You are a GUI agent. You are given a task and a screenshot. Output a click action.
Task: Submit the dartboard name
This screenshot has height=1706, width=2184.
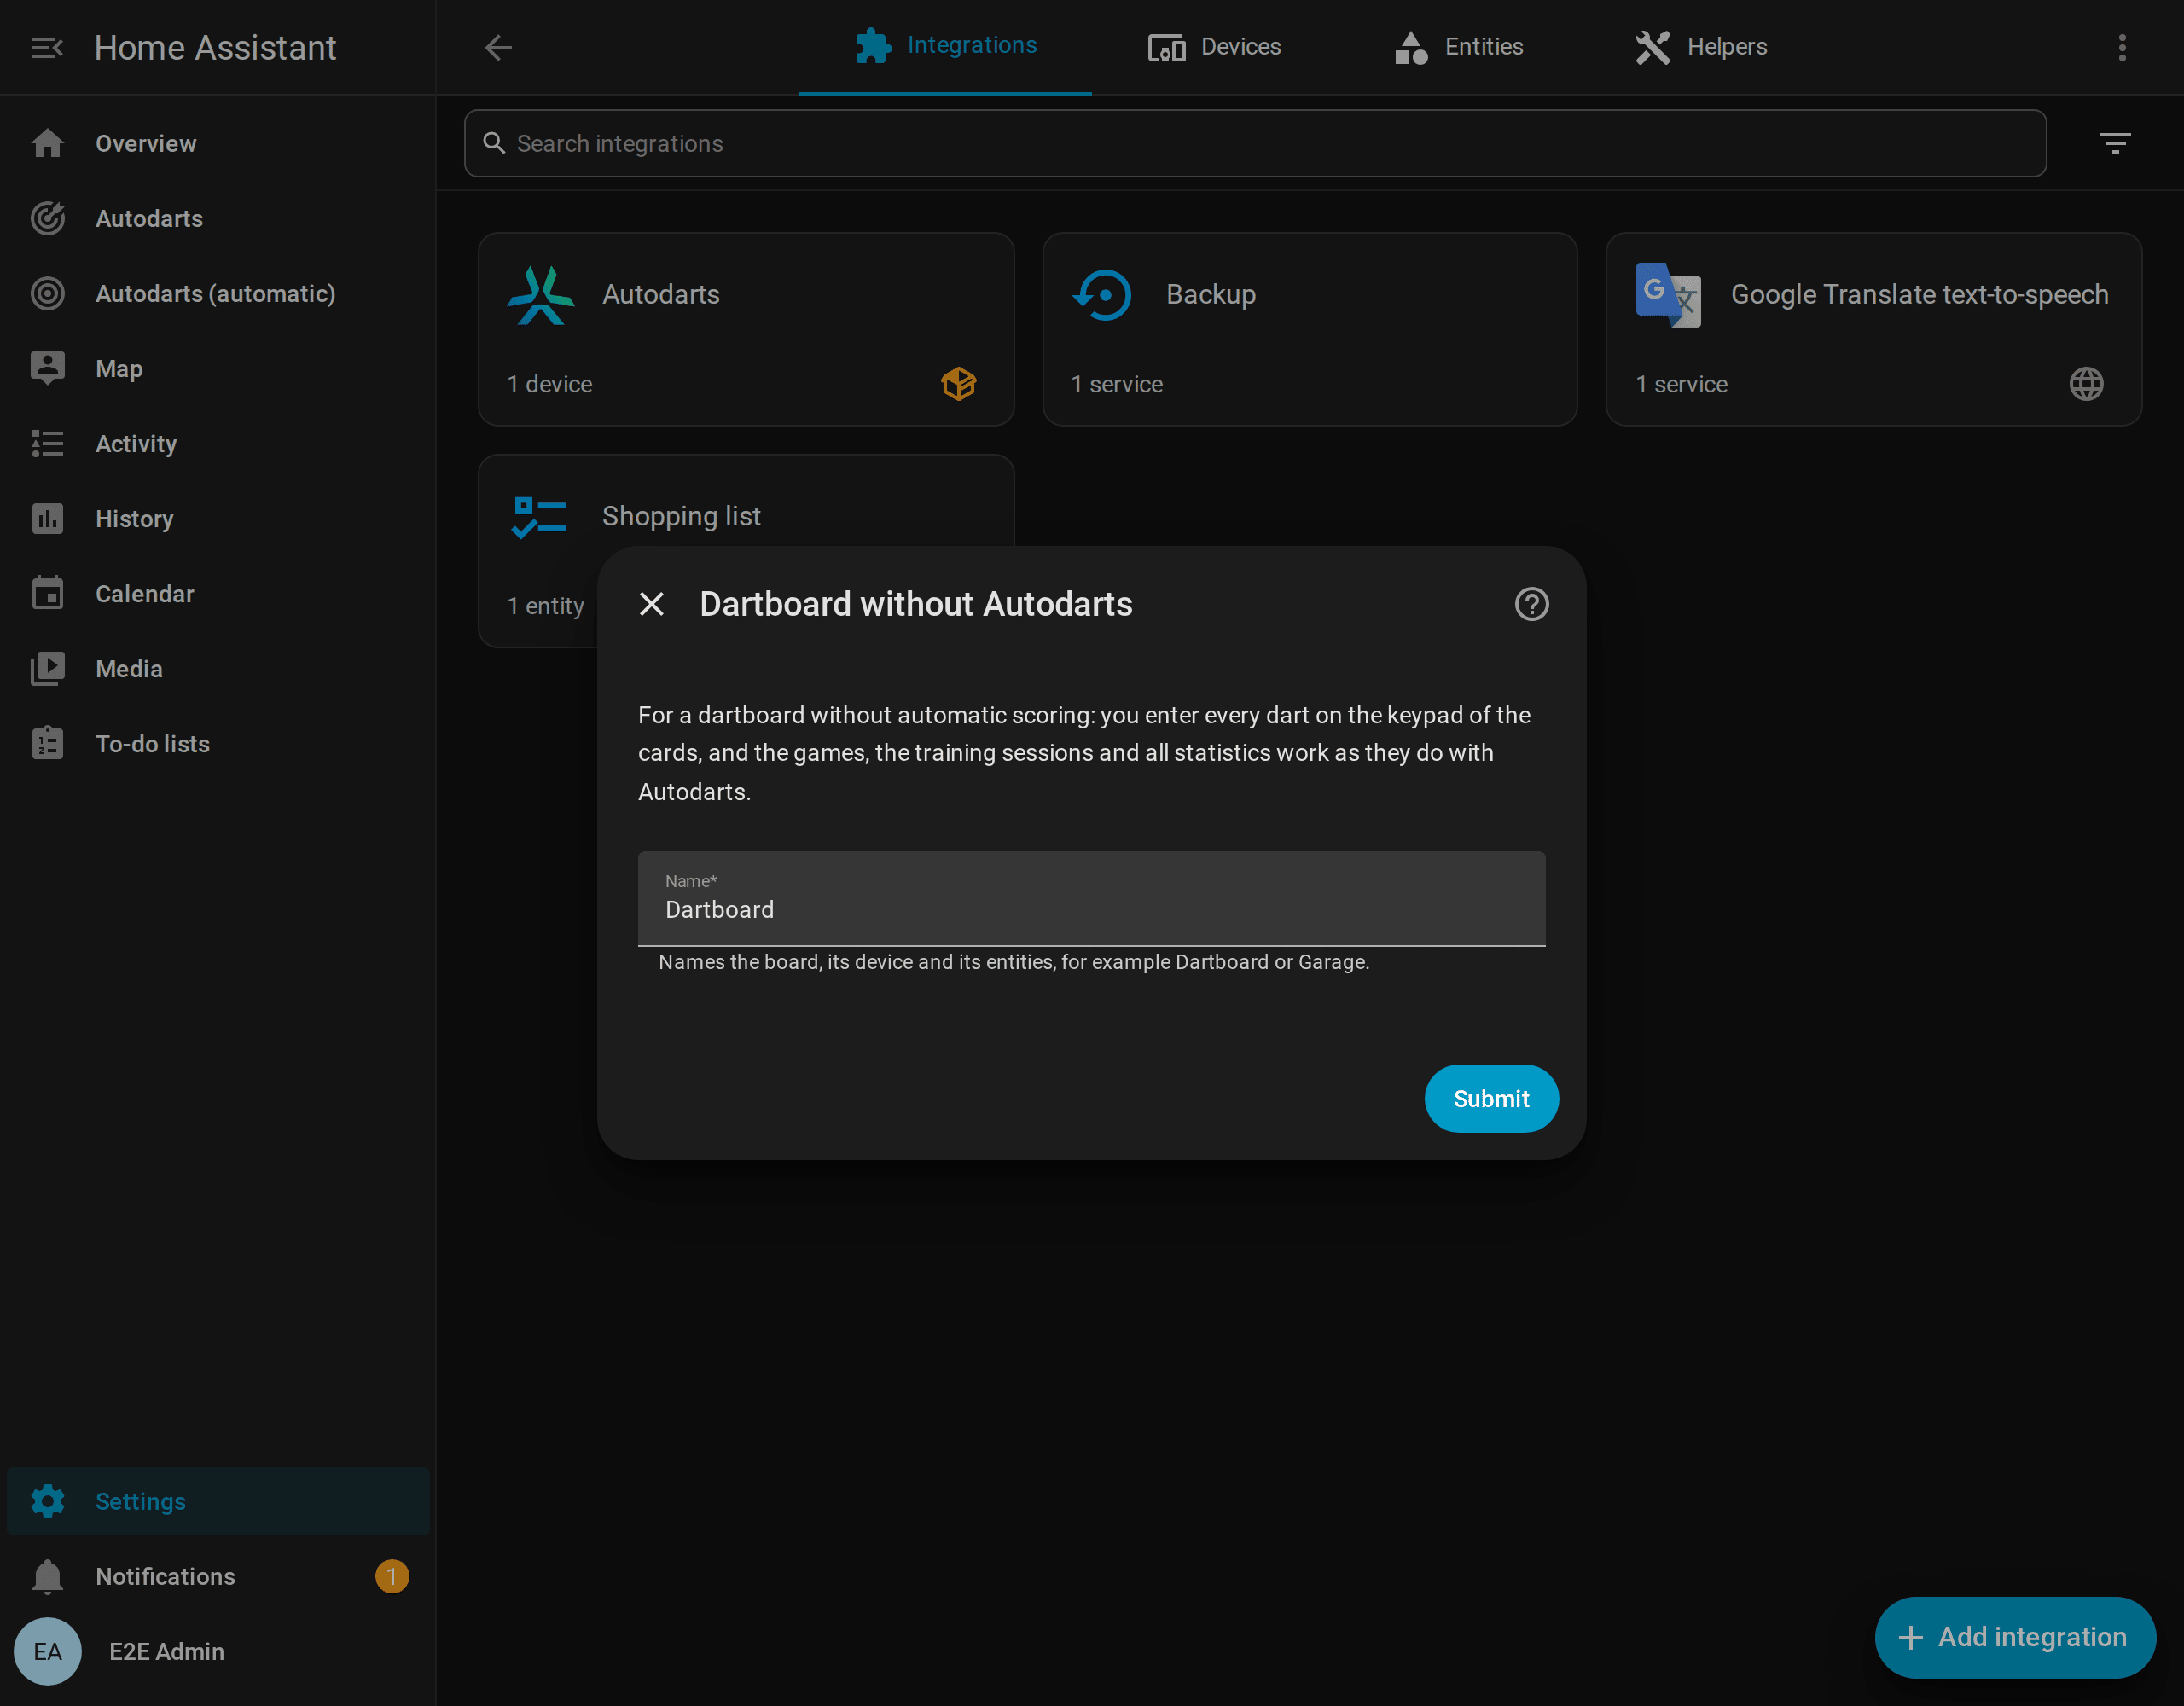pos(1490,1098)
